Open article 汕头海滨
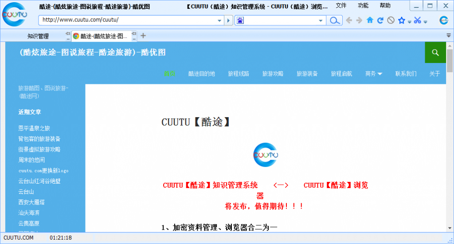The height and width of the screenshot is (244, 454). point(29,213)
